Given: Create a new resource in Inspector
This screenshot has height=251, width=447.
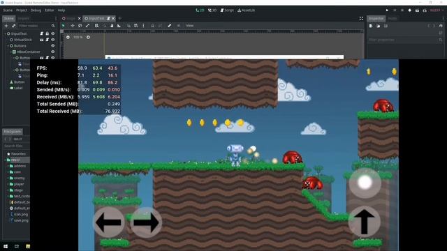Looking at the screenshot, I should pos(371,26).
